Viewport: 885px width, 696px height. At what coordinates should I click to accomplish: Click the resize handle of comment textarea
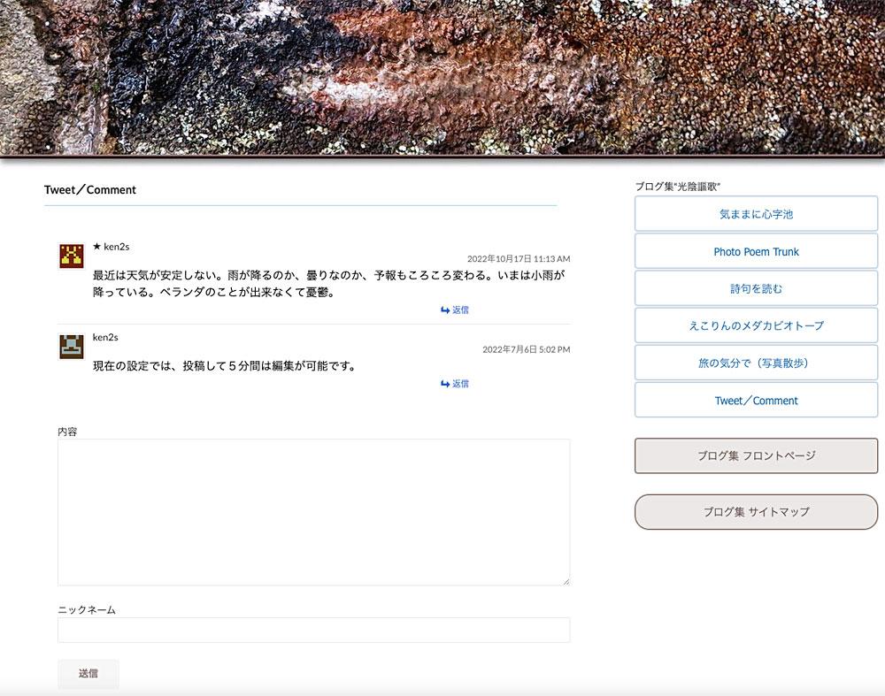(566, 580)
